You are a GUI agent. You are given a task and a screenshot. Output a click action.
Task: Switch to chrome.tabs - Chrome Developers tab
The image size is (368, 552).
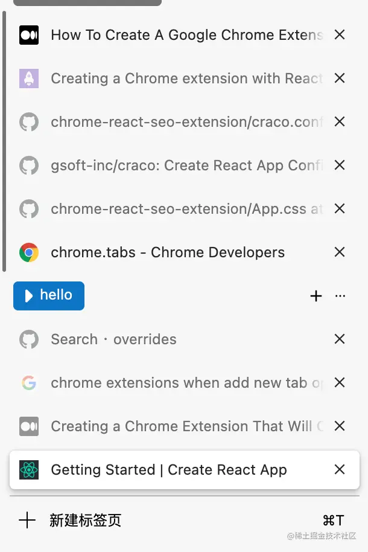tap(168, 252)
